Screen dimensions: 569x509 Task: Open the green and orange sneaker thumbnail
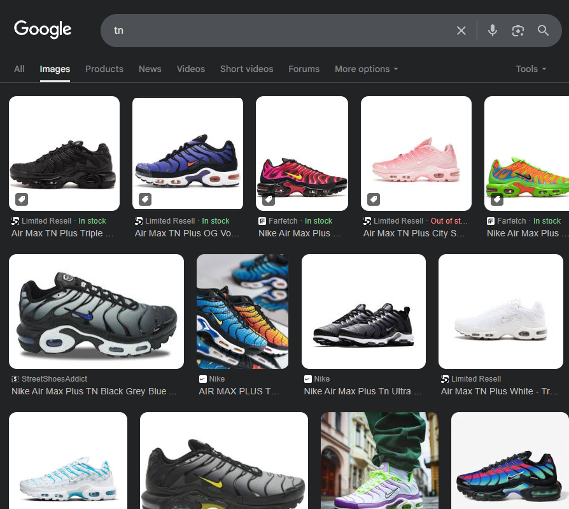526,154
